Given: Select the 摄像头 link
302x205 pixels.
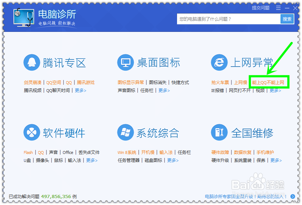Looking at the screenshot, I should (43, 160).
